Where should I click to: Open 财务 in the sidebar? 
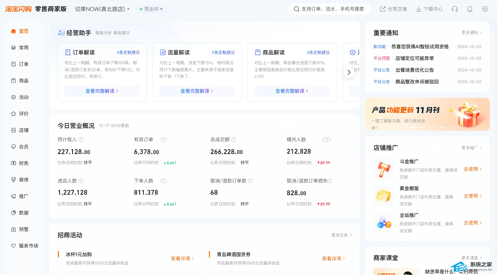pyautogui.click(x=24, y=163)
